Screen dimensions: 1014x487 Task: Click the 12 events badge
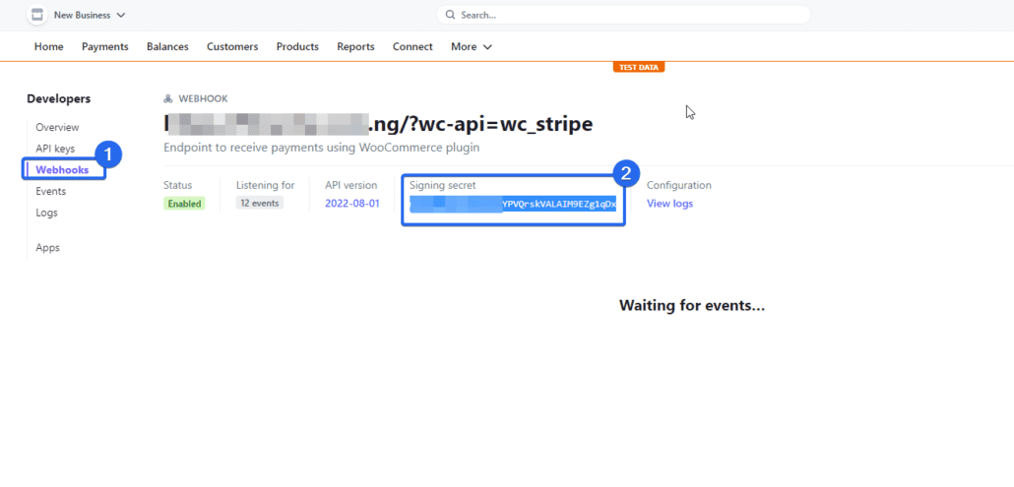[x=259, y=203]
